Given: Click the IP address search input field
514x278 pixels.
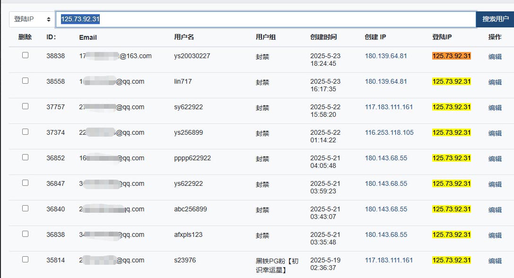Looking at the screenshot, I should click(x=266, y=19).
